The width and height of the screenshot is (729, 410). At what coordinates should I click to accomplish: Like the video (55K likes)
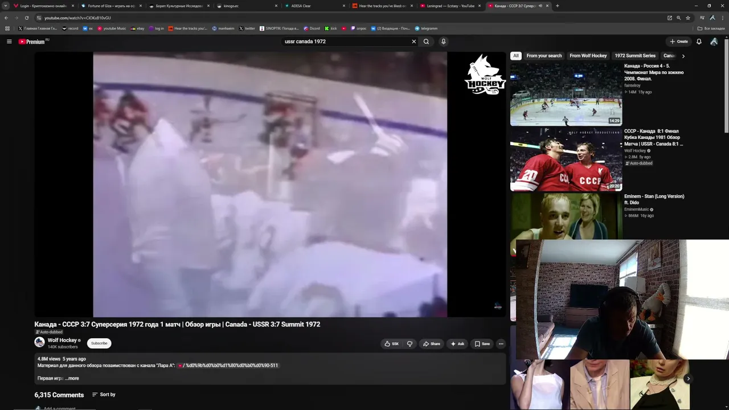click(x=391, y=344)
